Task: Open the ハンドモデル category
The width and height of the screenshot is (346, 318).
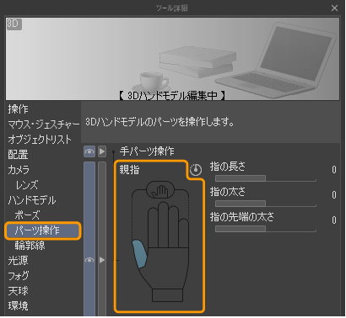Action: (32, 200)
